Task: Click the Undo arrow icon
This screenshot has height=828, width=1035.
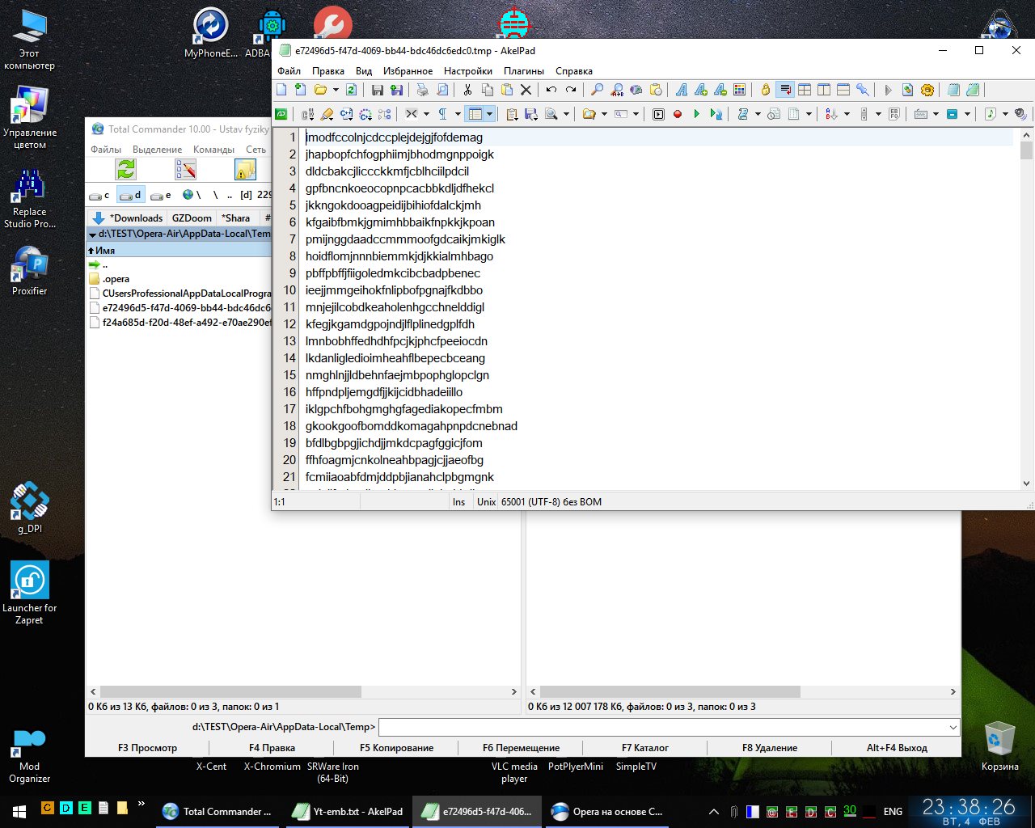Action: click(551, 90)
